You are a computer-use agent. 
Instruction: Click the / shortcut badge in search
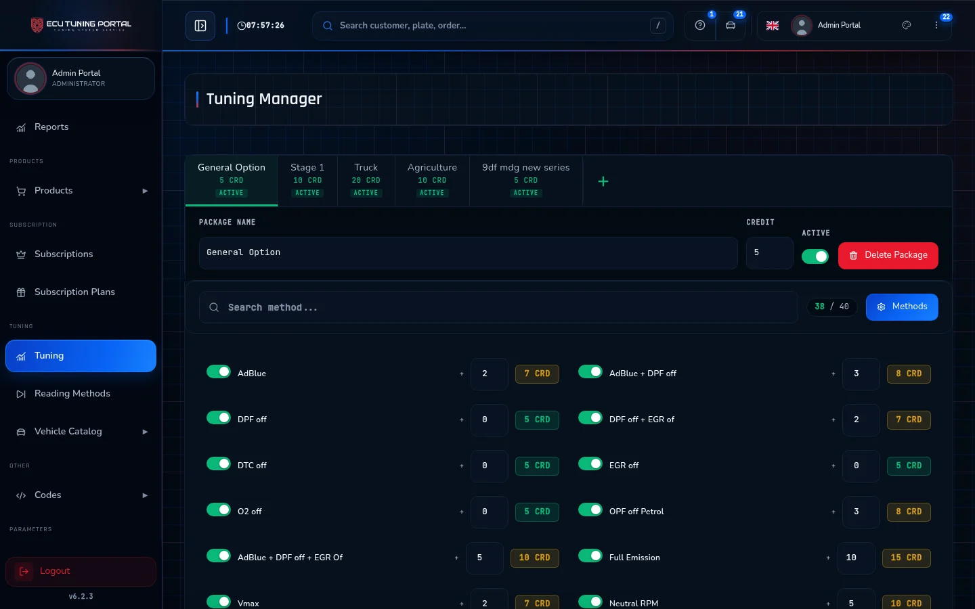(x=658, y=26)
